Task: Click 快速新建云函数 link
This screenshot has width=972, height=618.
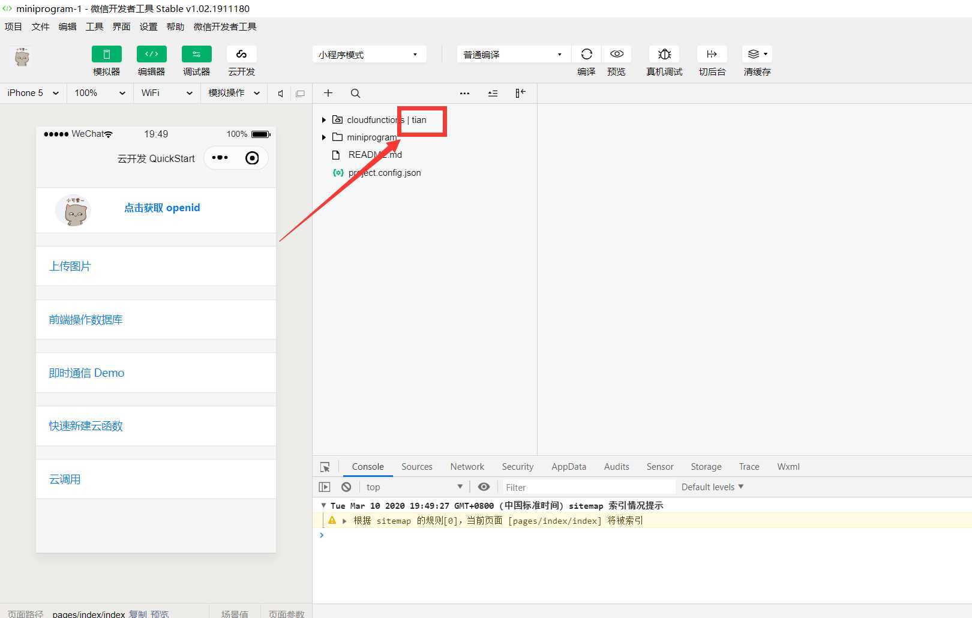Action: (86, 426)
